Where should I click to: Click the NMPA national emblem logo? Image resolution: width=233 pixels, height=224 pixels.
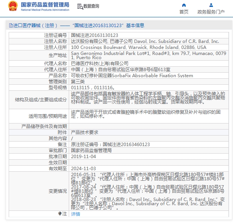[13, 6]
